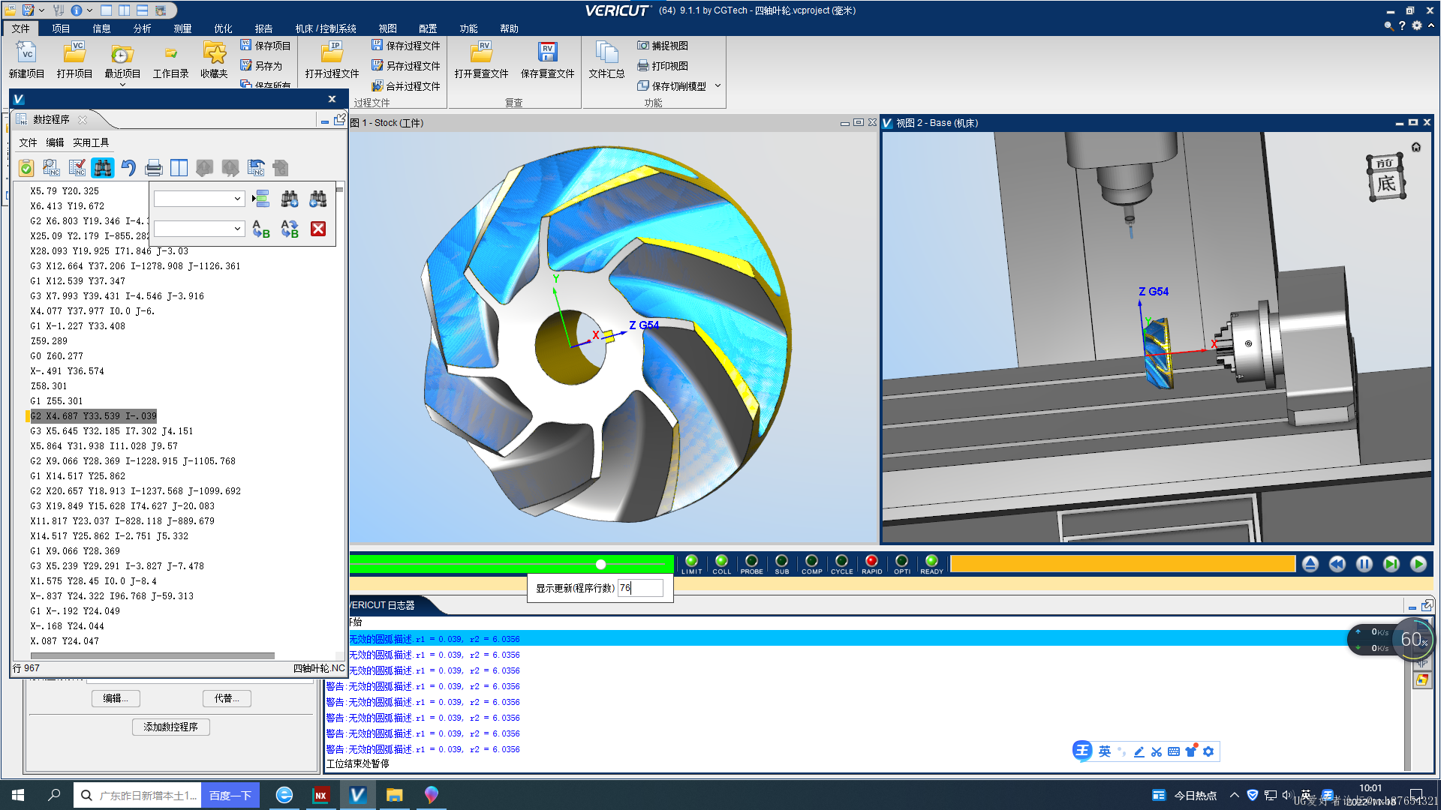Expand the quick-access save icon dropdown

click(x=41, y=10)
